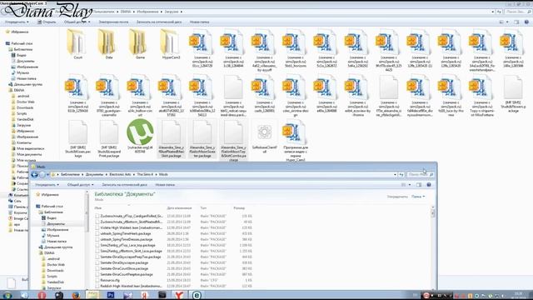Go to Electronic Arts in Mods breadcrumb
The width and height of the screenshot is (533, 300).
(x=120, y=174)
